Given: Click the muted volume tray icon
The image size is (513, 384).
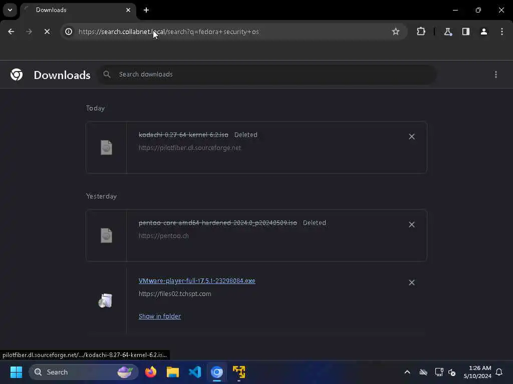Looking at the screenshot, I should pos(452,372).
